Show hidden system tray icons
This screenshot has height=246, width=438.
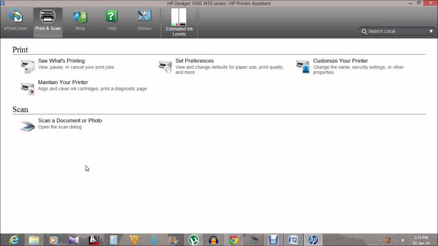pyautogui.click(x=380, y=241)
